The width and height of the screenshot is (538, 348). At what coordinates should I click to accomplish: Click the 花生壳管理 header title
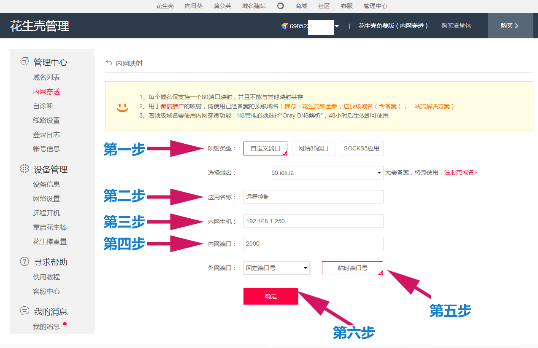(x=40, y=26)
